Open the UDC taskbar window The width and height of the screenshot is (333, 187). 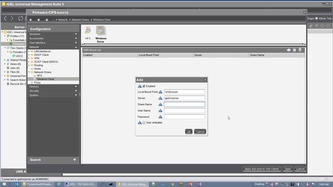tap(81, 184)
